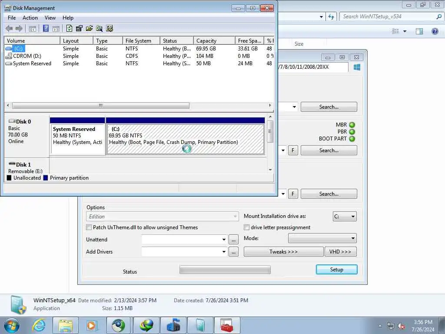Click the green PBR status indicator
The height and width of the screenshot is (334, 445).
[352, 132]
